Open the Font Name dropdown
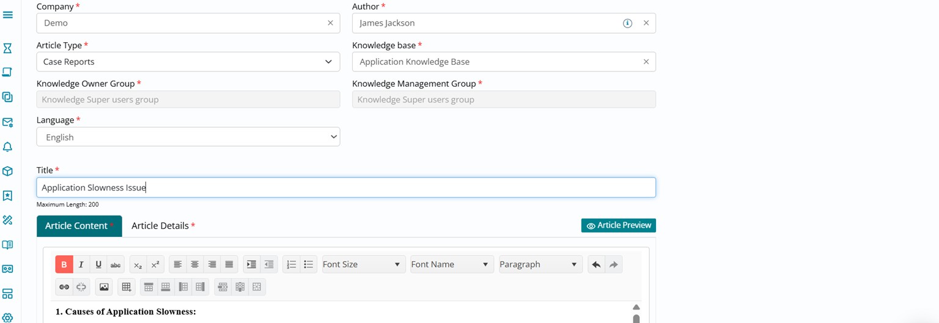Screen dimensions: 939x323 (x=451, y=264)
